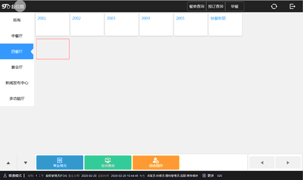Image resolution: width=303 pixels, height=180 pixels.
Task: Click 餐单查询 button
Action: [x=197, y=6]
